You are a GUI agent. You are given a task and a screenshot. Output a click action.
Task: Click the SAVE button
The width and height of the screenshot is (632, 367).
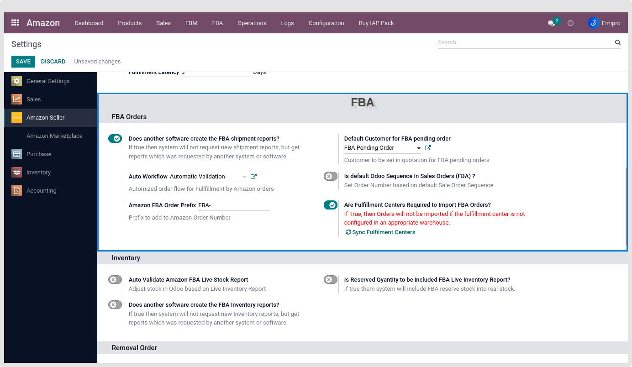pos(23,62)
